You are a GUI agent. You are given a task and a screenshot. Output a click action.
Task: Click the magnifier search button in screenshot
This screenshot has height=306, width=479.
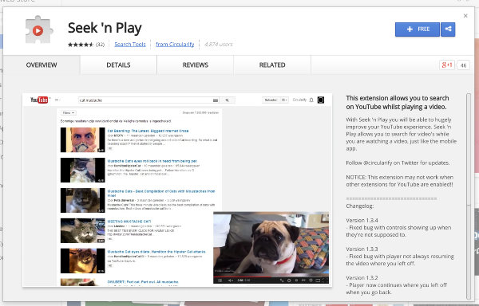coord(227,100)
